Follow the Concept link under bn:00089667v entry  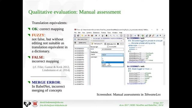pyautogui.click(x=136, y=84)
